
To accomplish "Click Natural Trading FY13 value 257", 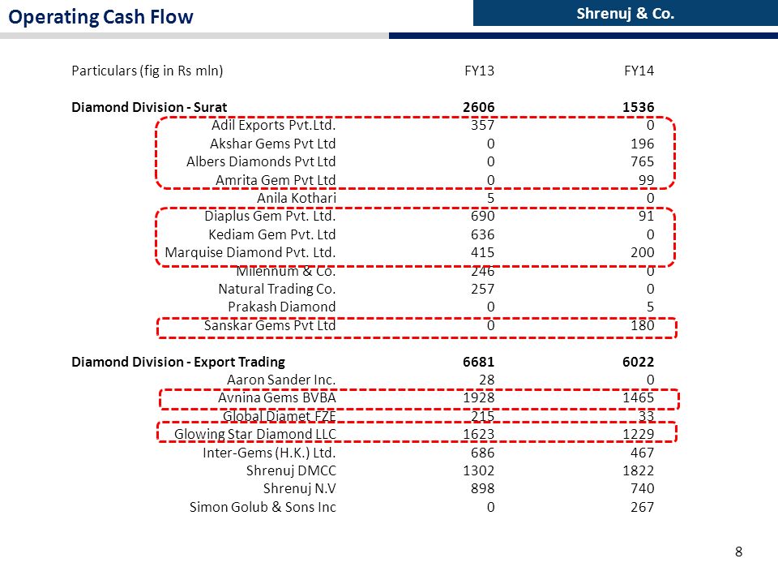I will coord(483,289).
